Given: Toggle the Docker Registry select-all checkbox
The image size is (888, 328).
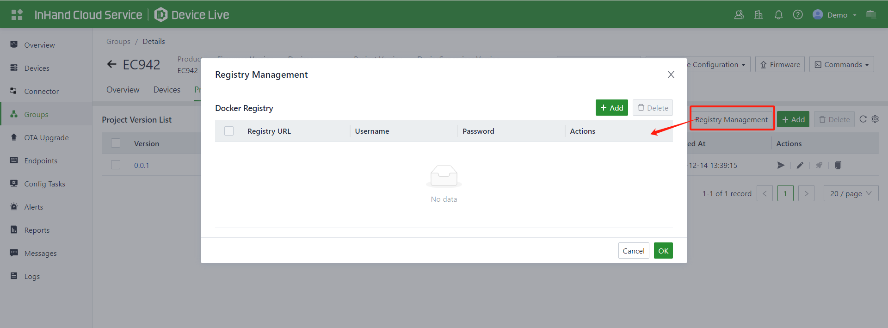Looking at the screenshot, I should pos(229,131).
